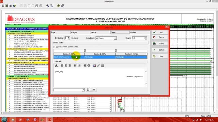Image resolution: width=218 pixels, height=122 pixels.
Task: Insert a hyperlink in the footer text
Action: pos(98,65)
